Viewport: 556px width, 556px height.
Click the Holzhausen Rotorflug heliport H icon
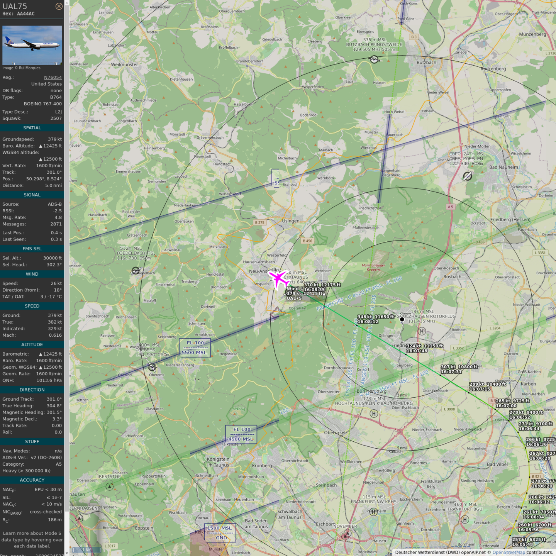point(422,331)
